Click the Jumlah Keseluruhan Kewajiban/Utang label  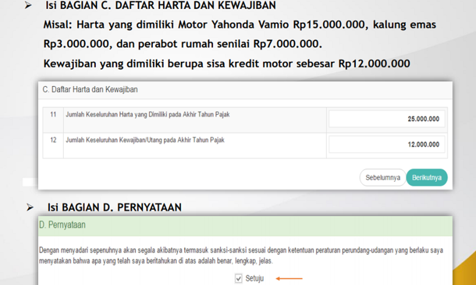[145, 140]
